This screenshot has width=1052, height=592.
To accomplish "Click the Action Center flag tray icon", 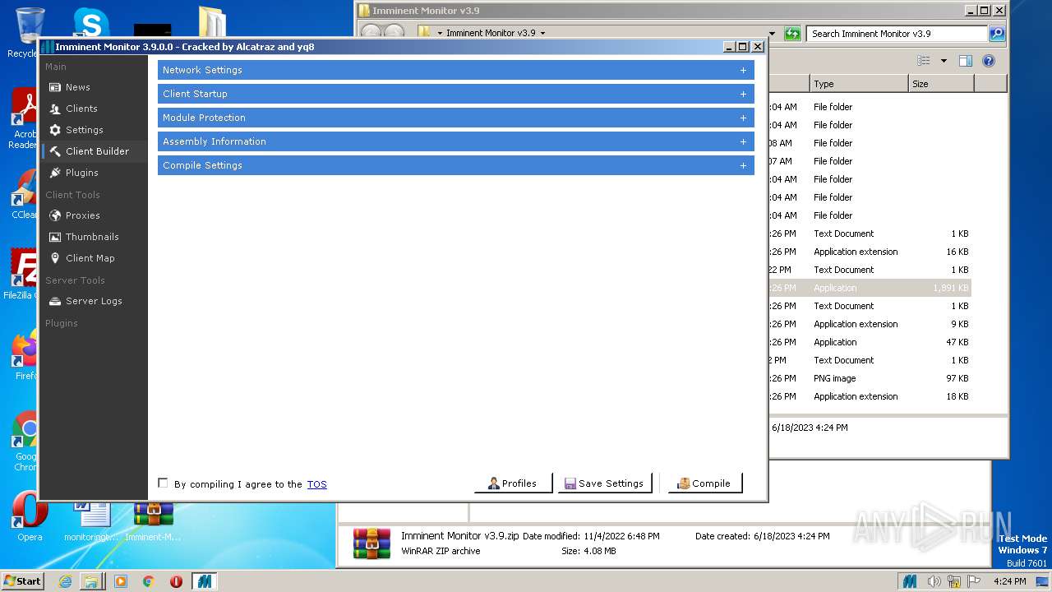I will coord(975,581).
